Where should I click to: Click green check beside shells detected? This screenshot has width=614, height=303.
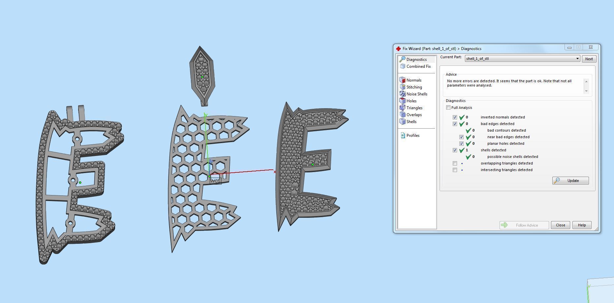(x=462, y=150)
